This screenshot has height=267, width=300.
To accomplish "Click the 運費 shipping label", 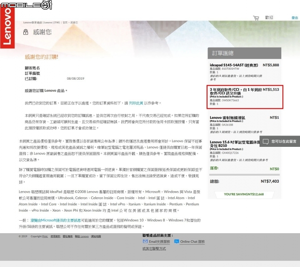I will (x=214, y=168).
